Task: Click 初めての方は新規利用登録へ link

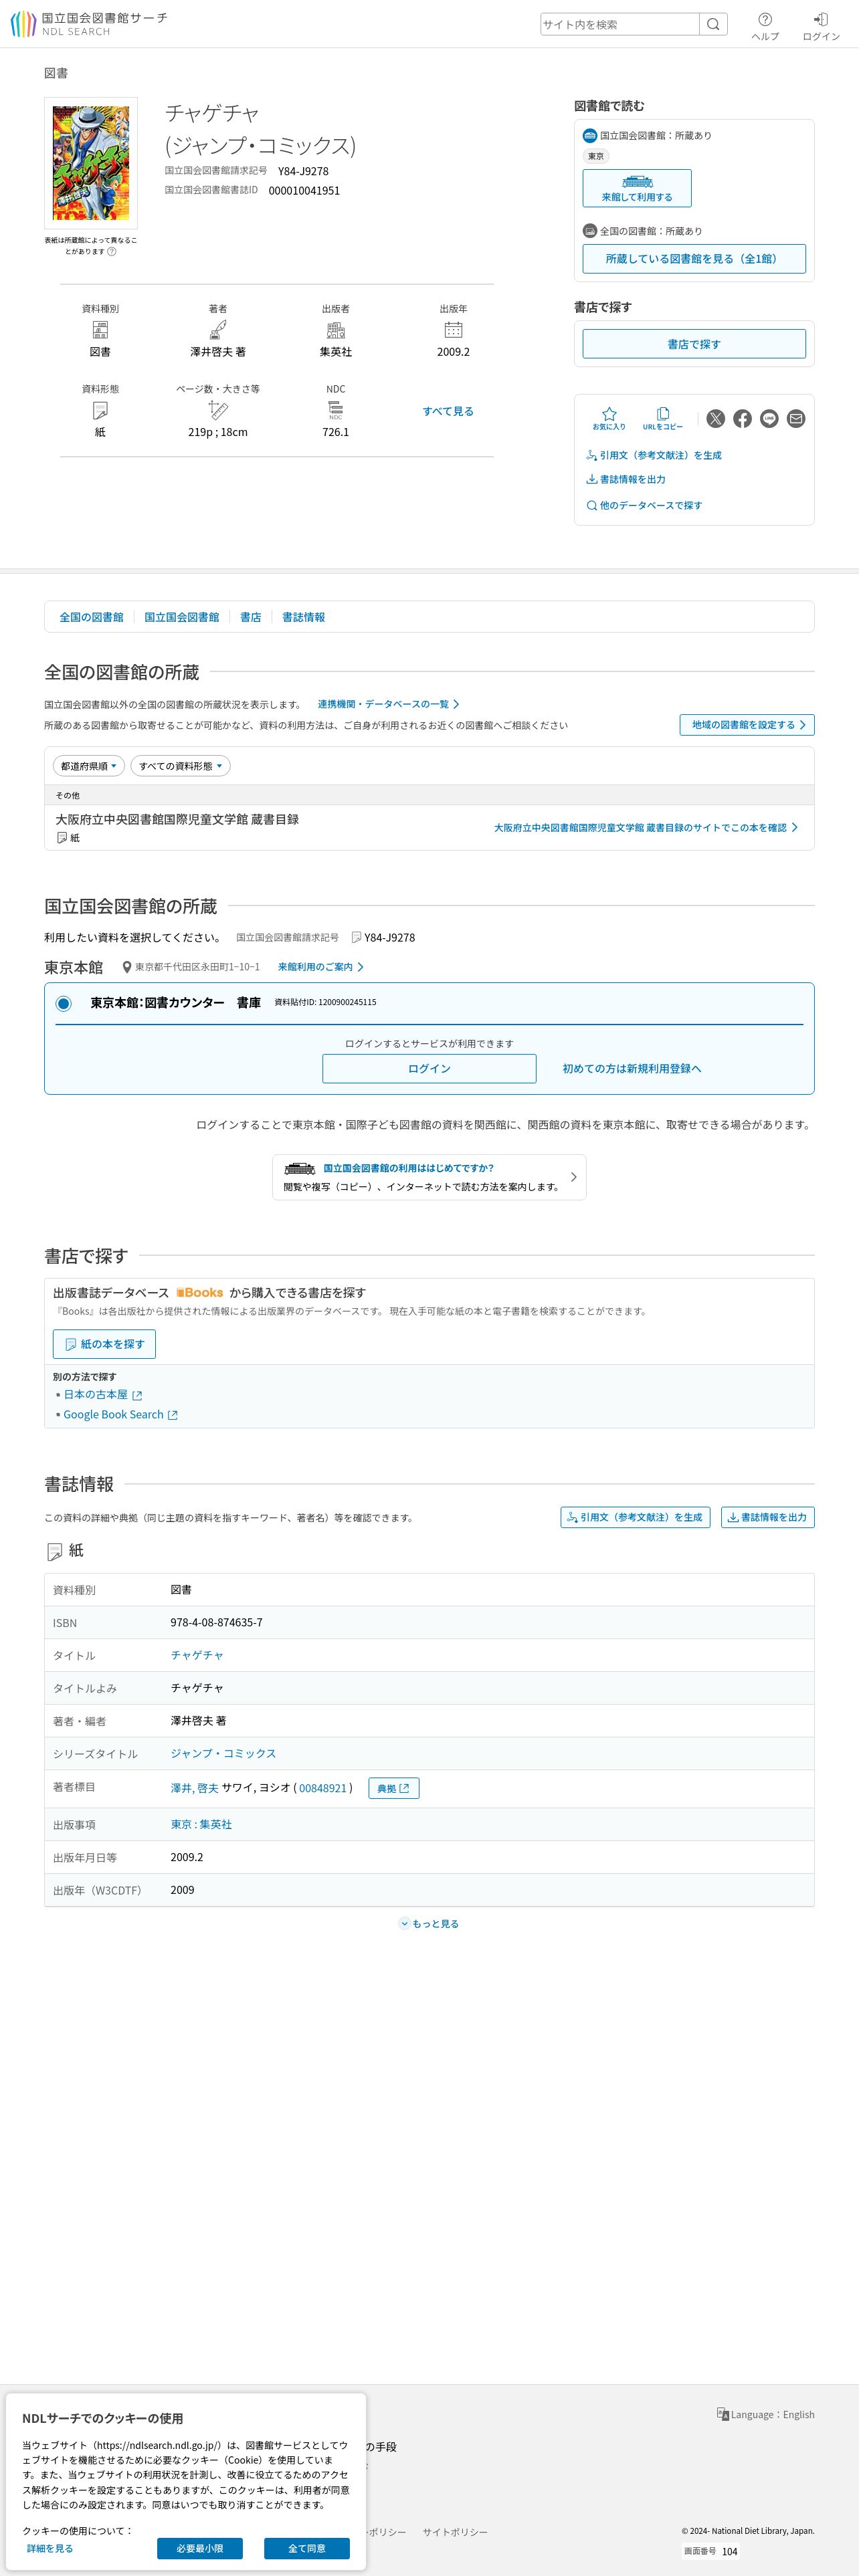Action: (632, 1068)
